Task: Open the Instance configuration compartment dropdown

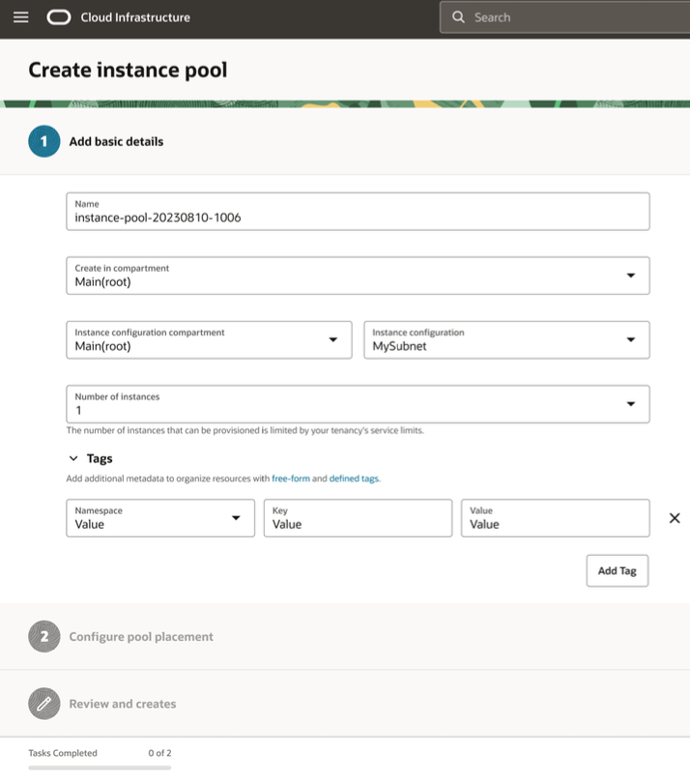Action: (x=333, y=339)
